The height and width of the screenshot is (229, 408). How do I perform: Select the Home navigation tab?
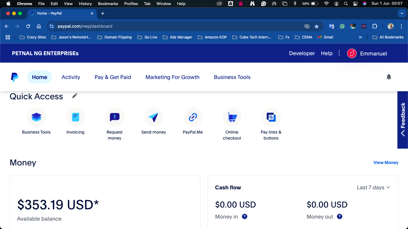click(x=39, y=77)
